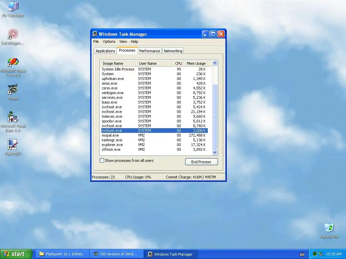This screenshot has height=259, width=346.
Task: Click the Windows Task Manager taskbar button
Action: pos(171,254)
